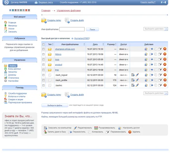The width and height of the screenshot is (170, 154).
Task: Open the champion-of-live.com folder link
Action: pos(65,49)
